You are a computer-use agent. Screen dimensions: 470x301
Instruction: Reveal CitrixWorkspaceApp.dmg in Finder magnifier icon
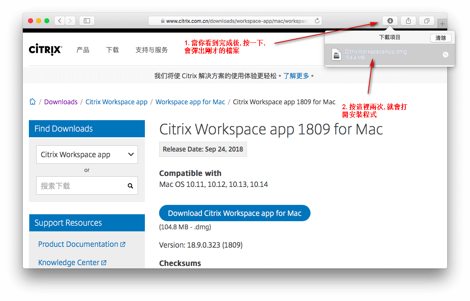446,55
